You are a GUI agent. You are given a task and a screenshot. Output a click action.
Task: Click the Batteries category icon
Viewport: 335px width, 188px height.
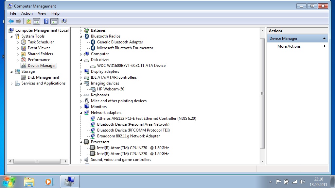tap(86, 30)
